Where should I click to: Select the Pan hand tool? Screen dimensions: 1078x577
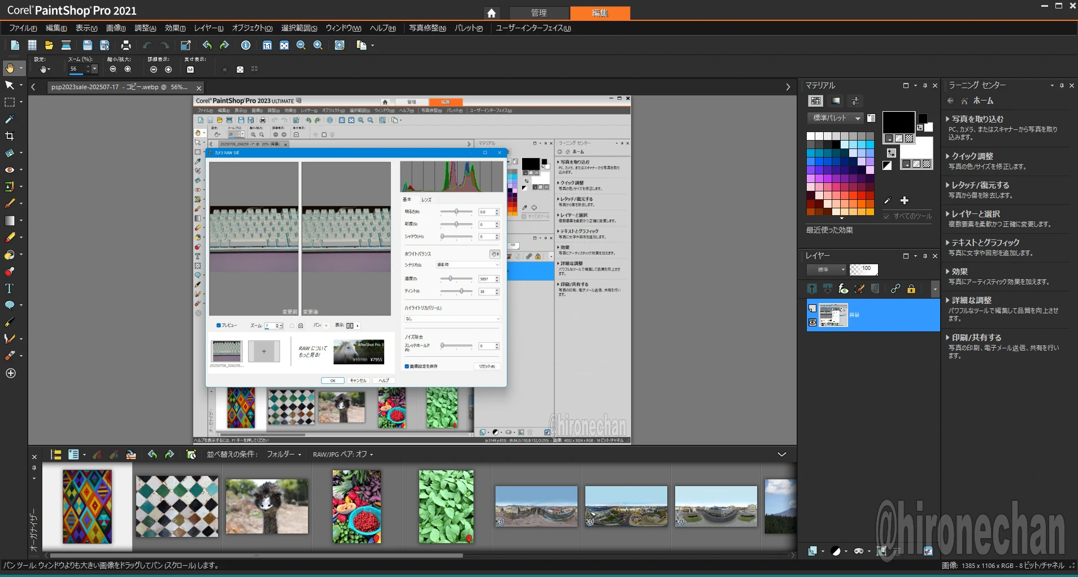(x=10, y=68)
